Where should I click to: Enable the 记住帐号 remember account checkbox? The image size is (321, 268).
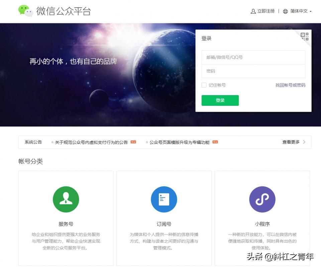coord(204,85)
